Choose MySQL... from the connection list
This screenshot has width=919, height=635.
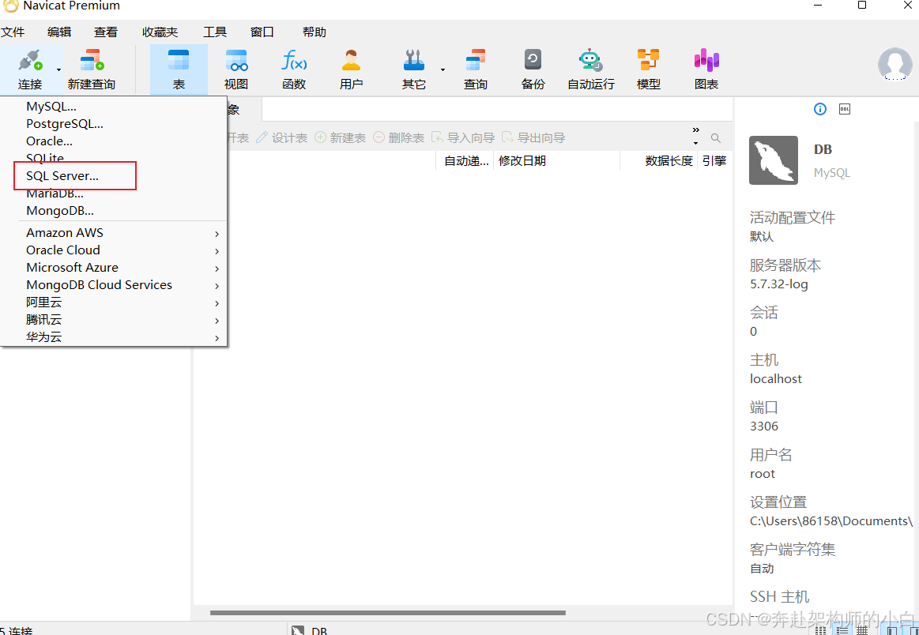tap(114, 107)
